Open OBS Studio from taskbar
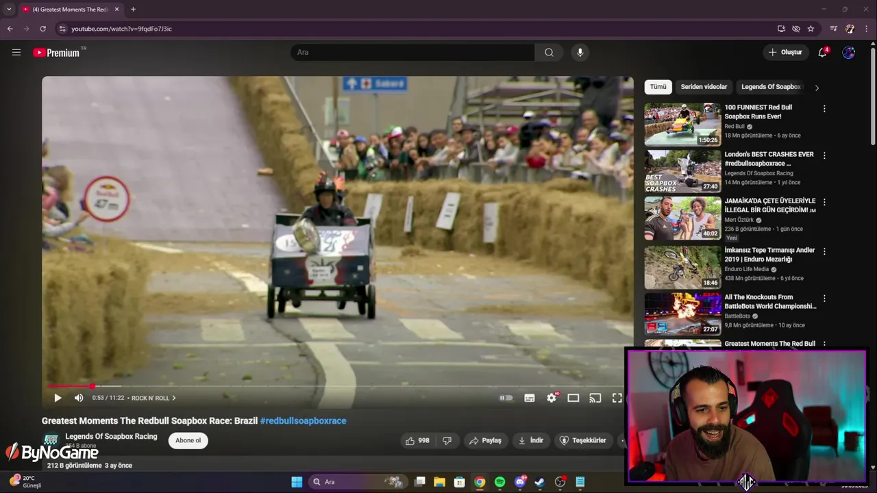This screenshot has height=493, width=877. click(560, 482)
